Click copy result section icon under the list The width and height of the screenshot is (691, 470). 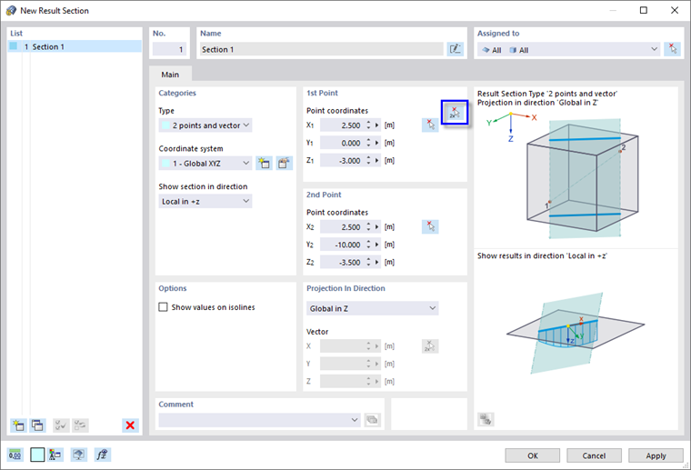(x=37, y=425)
